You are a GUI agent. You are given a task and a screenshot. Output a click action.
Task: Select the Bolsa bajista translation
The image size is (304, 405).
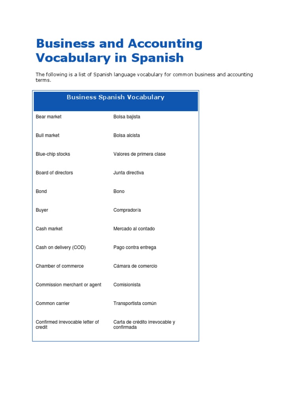click(127, 117)
